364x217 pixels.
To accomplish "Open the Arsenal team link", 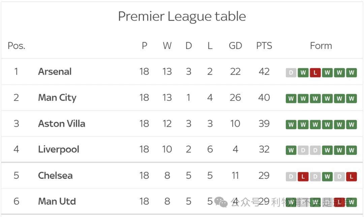I will (55, 72).
